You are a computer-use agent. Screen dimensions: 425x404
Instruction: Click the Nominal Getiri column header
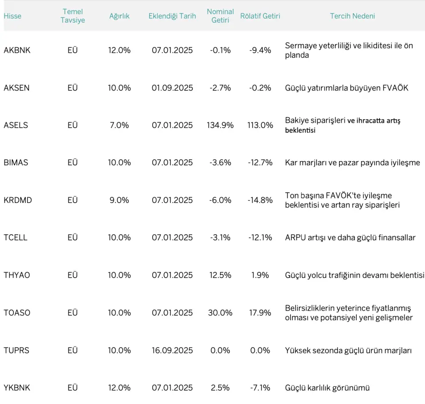click(x=220, y=16)
